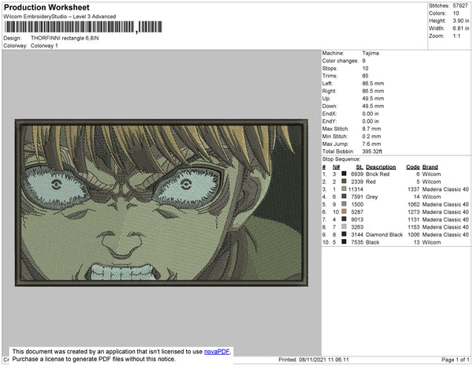Select the swatch beside 2339 Red
The width and height of the screenshot is (473, 366).
pos(344,181)
